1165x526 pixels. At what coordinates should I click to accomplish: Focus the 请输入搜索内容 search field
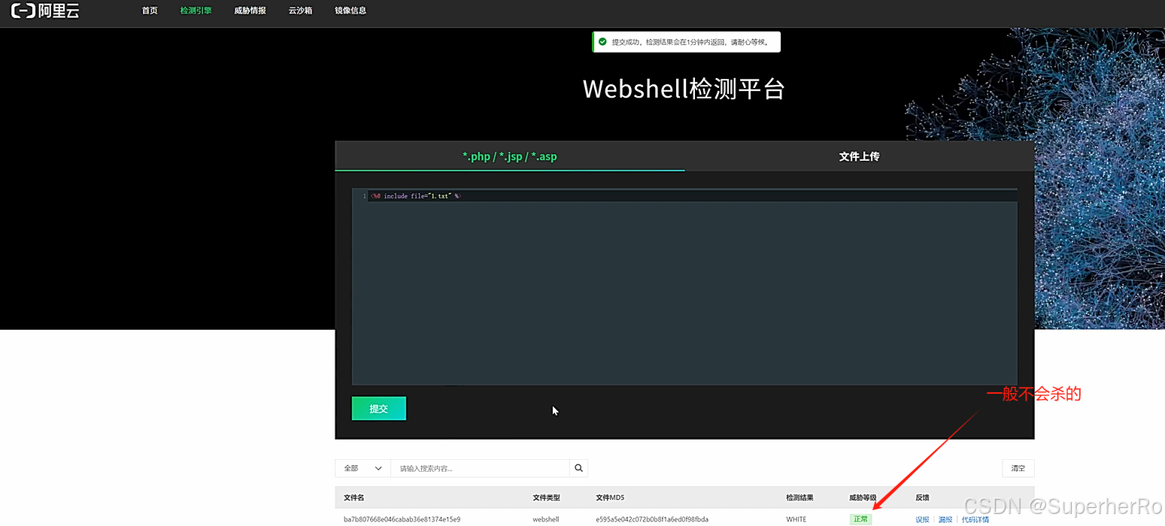[480, 468]
